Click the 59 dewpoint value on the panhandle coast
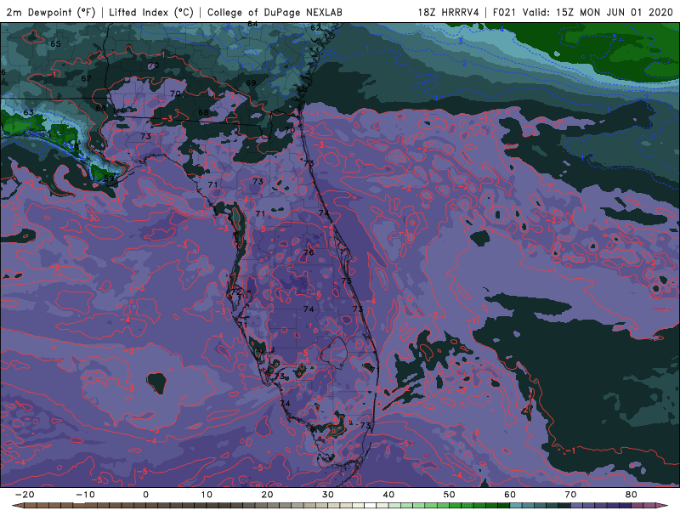Viewport: 680px width, 510px height. coord(110,178)
